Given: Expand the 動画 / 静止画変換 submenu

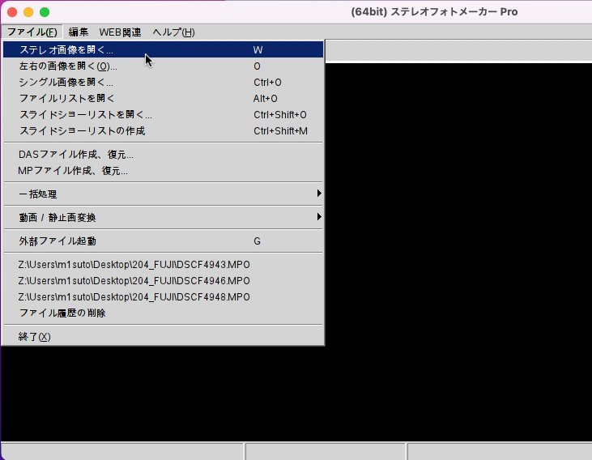Looking at the screenshot, I should (x=163, y=218).
